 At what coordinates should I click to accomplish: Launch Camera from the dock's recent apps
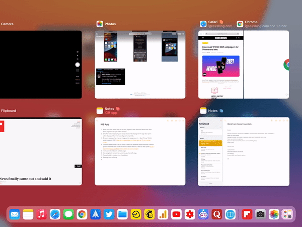click(260, 214)
